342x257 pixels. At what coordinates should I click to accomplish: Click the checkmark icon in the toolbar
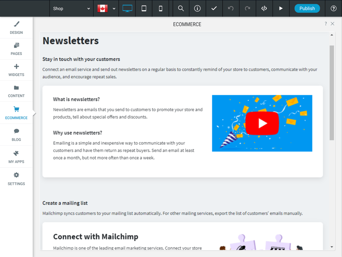(x=214, y=9)
